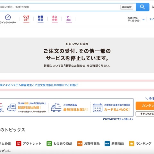The height and width of the screenshot is (154, 154).
Task: Expand the お届け先 postal code dropdown
Action: [x=143, y=20]
